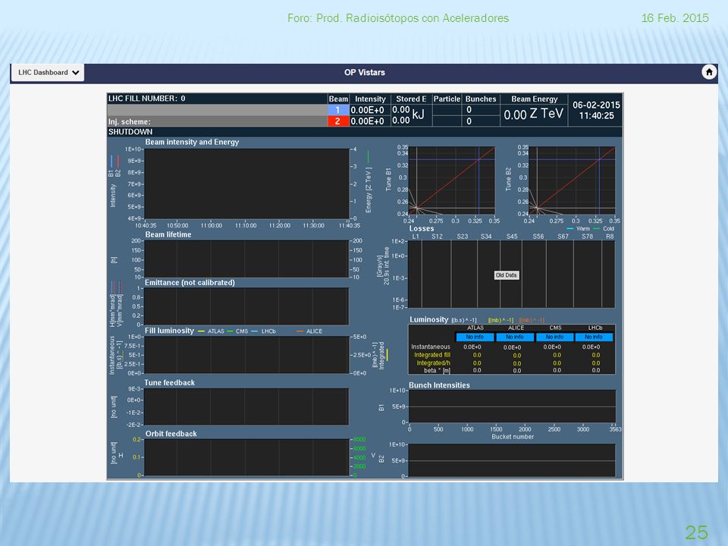
Task: Click the 'Foro: Prod. Radioisótopos con Aceleradores' heading
Action: 398,18
